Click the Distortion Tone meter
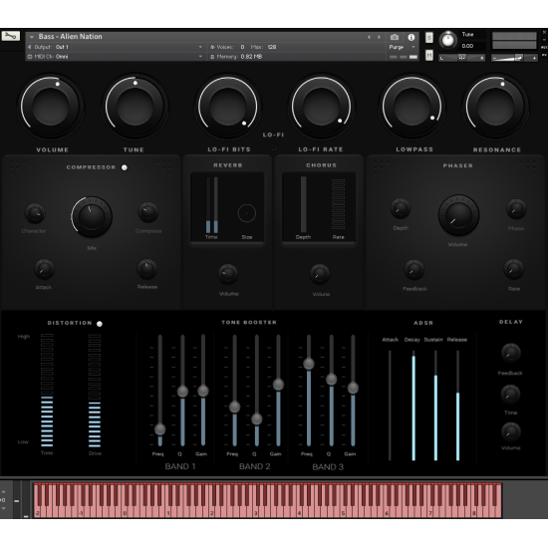The image size is (548, 548). click(x=47, y=391)
